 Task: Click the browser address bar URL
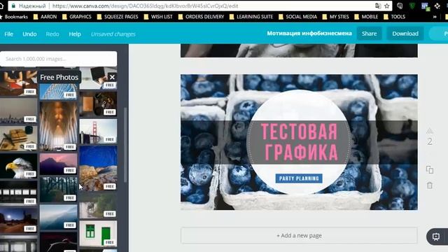[145, 6]
